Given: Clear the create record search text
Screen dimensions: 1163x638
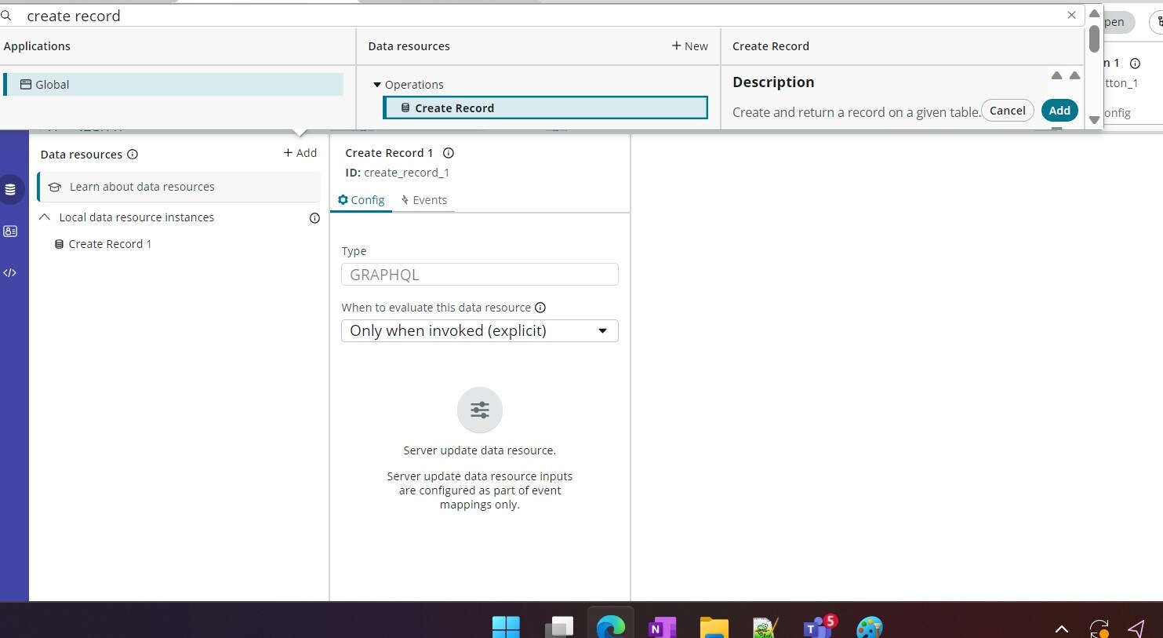Looking at the screenshot, I should (x=1071, y=15).
